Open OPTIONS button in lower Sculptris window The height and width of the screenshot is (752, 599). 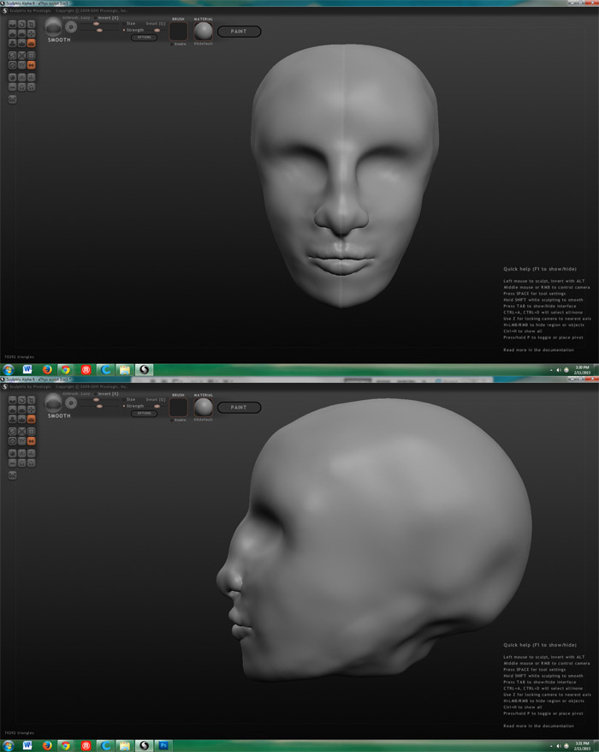145,414
